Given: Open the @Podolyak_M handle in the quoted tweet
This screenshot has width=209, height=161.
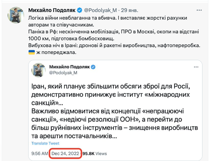Looking at the screenshot, I should pos(63,73).
